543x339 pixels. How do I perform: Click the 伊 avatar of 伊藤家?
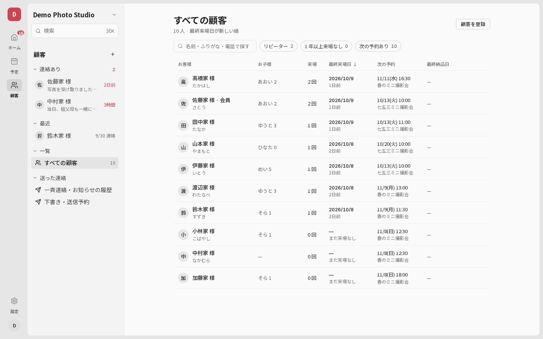click(x=183, y=169)
